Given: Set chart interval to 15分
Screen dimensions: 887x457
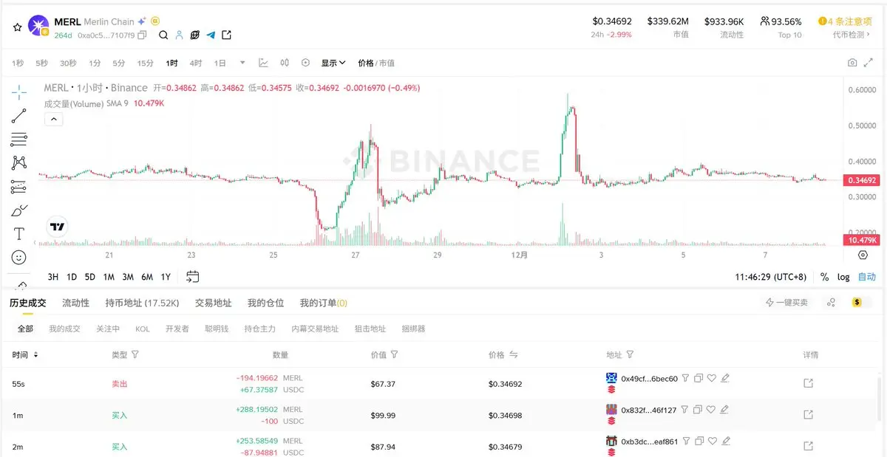Looking at the screenshot, I should point(145,63).
